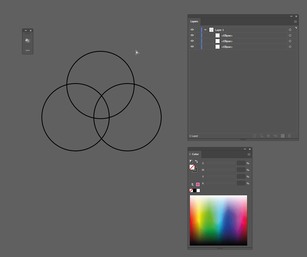Expand the floating toolbar with double arrows
Image resolution: width=307 pixels, height=257 pixels.
pyautogui.click(x=26, y=31)
